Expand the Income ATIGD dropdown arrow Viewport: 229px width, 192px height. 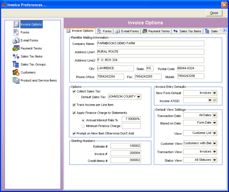pos(210,100)
